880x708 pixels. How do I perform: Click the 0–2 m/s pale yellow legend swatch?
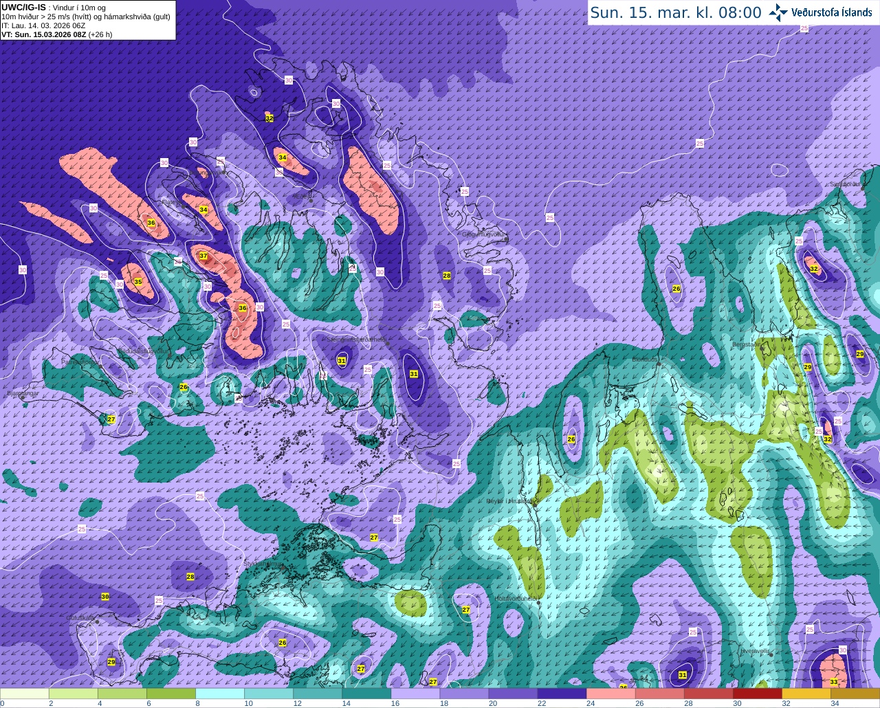tap(25, 694)
